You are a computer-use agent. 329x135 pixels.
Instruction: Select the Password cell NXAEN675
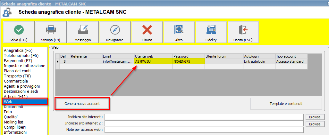(x=189, y=61)
